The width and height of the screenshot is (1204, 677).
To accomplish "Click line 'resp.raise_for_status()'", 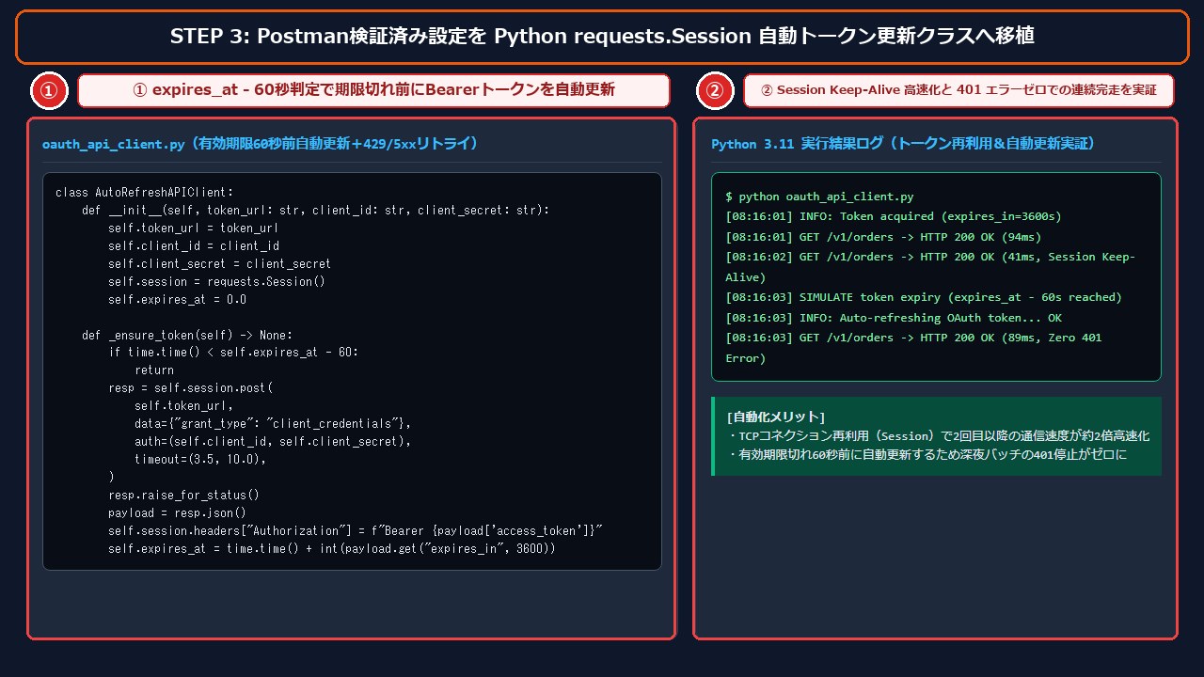I will click(183, 496).
